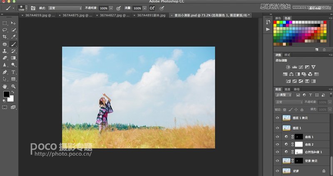The width and height of the screenshot is (333, 176).
Task: Select the Rectangle shape tool
Action: point(13,79)
